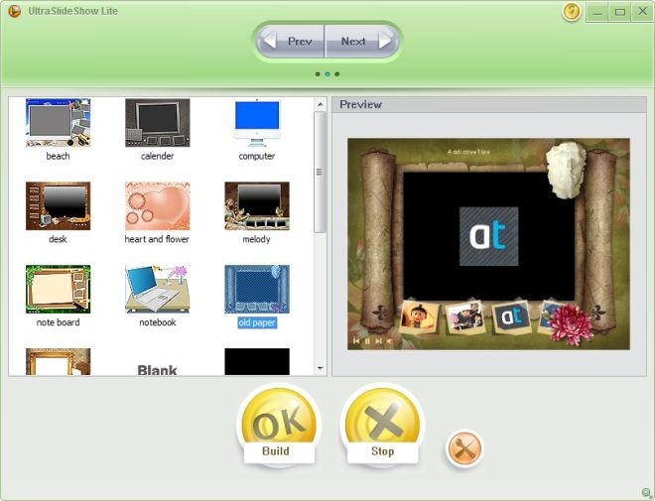This screenshot has width=655, height=501.
Task: Click the first step indicator dot
Action: pos(318,74)
